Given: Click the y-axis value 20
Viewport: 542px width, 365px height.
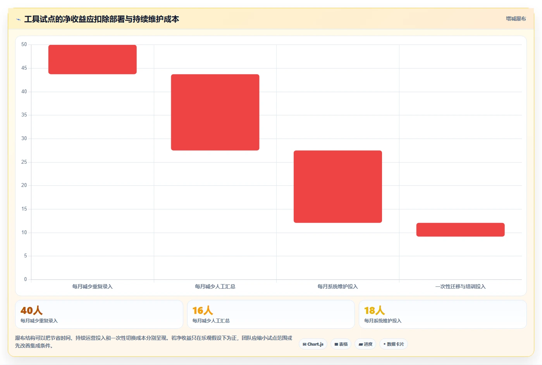Looking at the screenshot, I should (x=24, y=185).
